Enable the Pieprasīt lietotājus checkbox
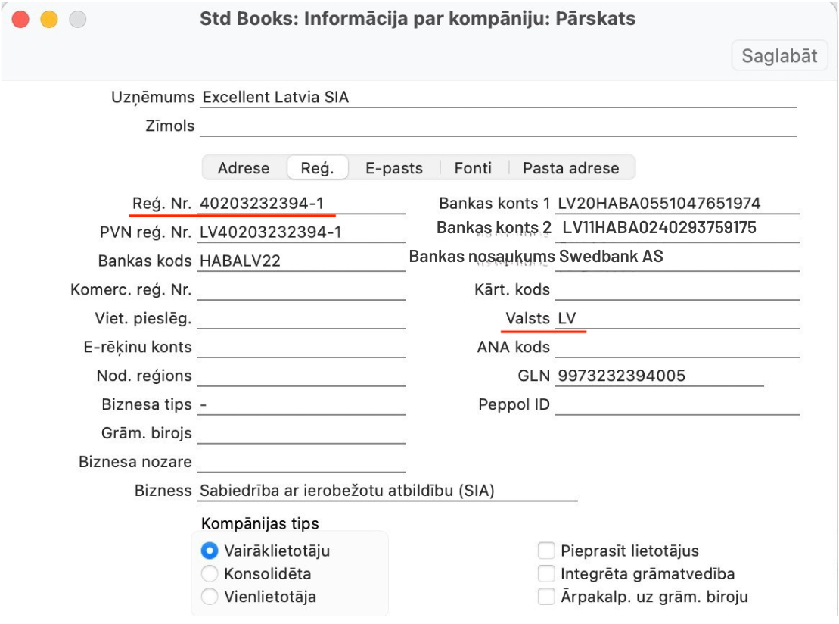Image resolution: width=839 pixels, height=624 pixels. click(x=546, y=551)
